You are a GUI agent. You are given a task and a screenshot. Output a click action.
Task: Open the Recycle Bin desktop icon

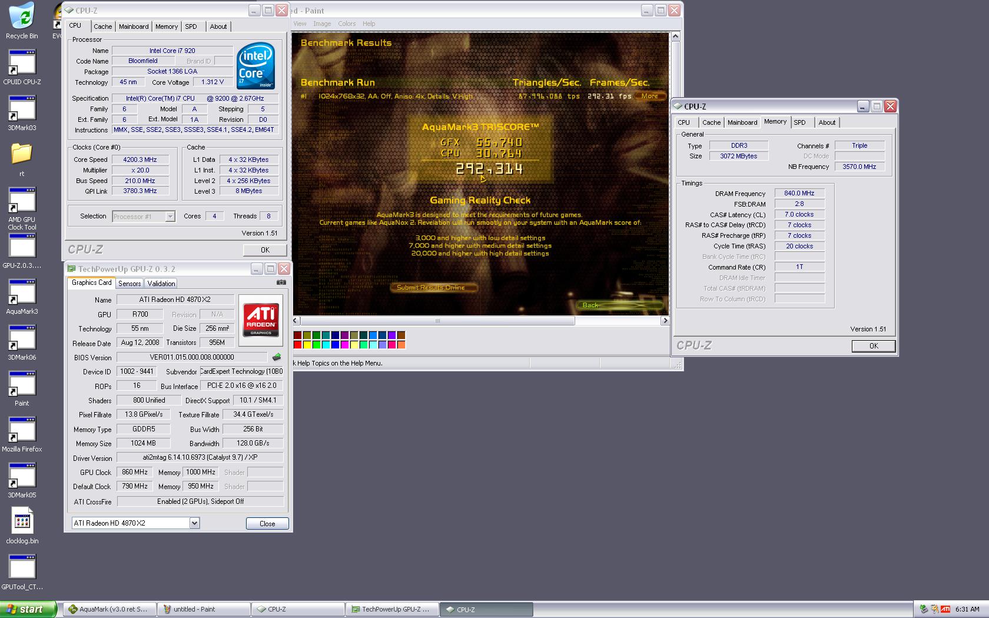[x=22, y=21]
